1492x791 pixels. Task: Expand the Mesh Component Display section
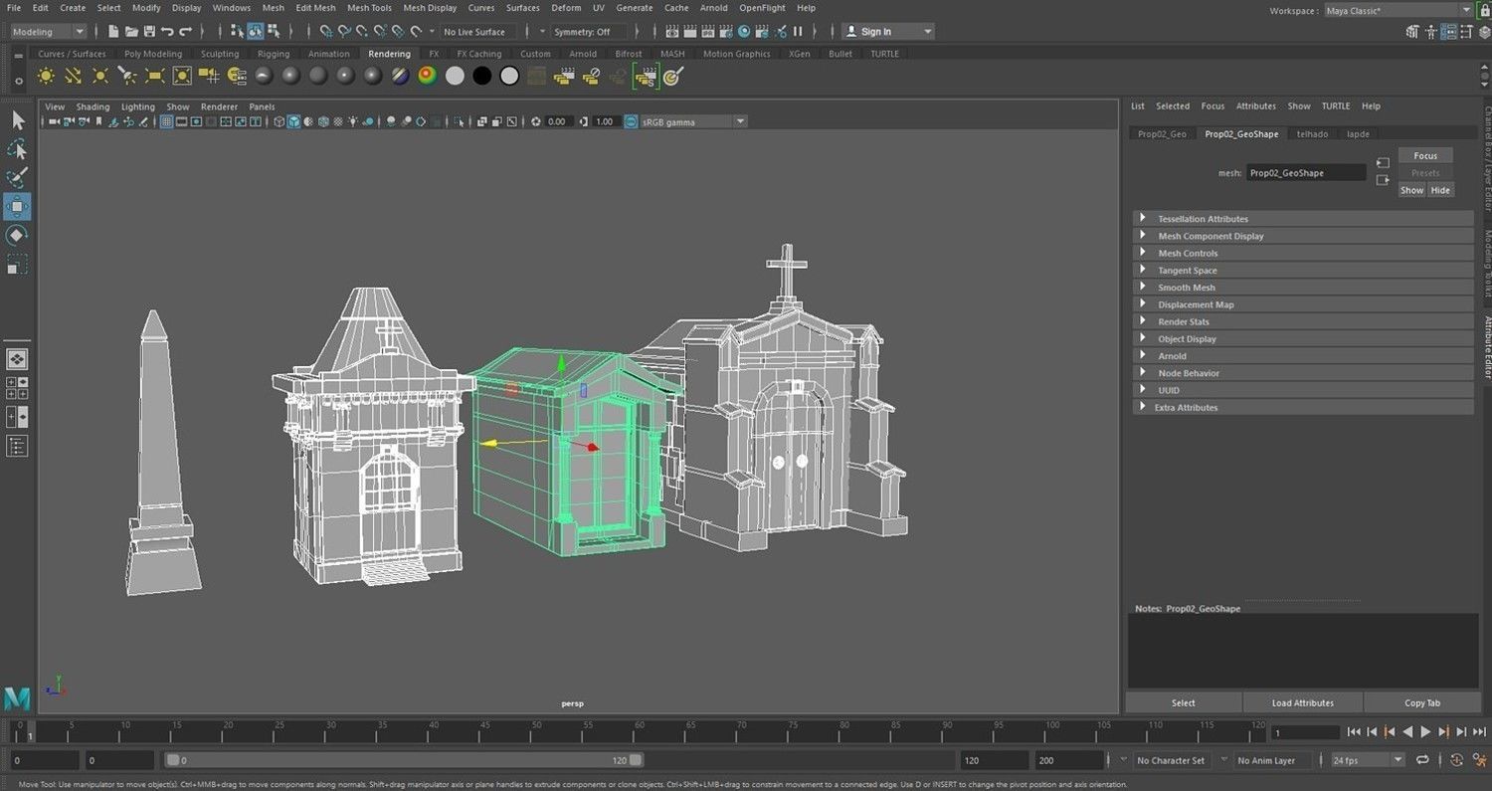pos(1303,236)
